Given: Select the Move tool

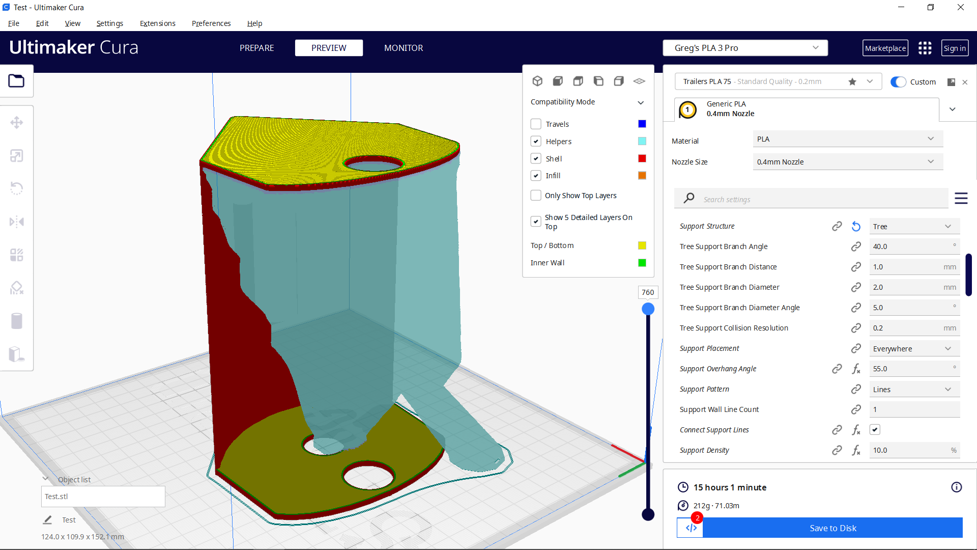Looking at the screenshot, I should click(x=17, y=122).
